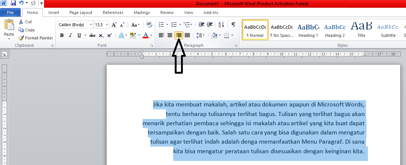Toggle italic formatting

70,35
